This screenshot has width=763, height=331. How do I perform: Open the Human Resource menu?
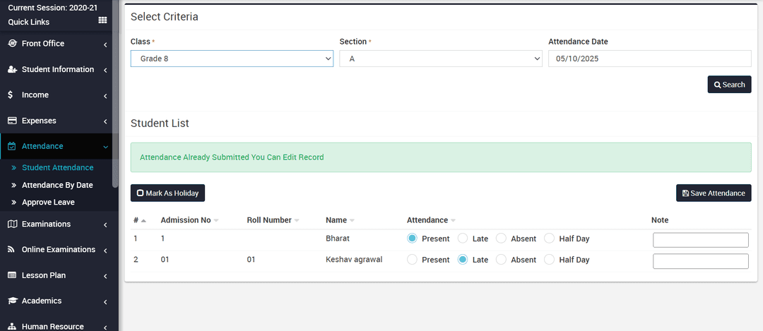tap(52, 327)
